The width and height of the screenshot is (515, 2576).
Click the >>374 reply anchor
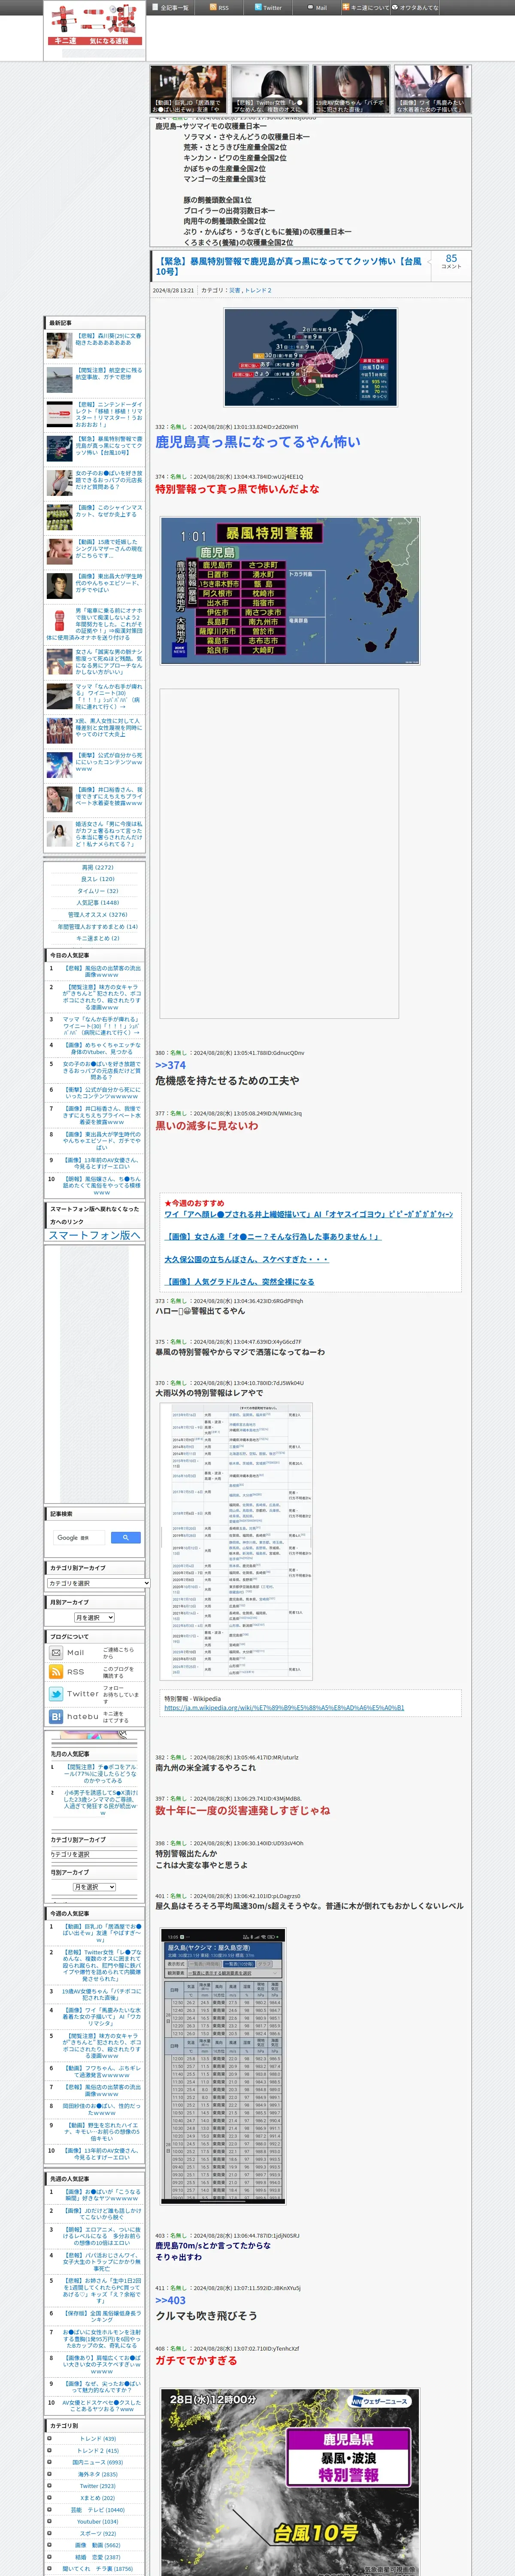170,1065
